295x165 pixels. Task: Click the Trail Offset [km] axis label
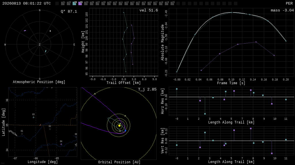(123, 83)
